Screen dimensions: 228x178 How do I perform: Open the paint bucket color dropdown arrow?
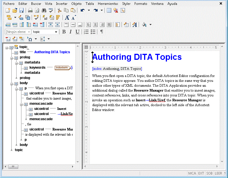coord(150,25)
